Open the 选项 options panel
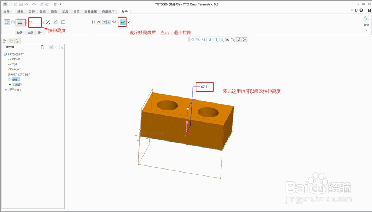Screen dimensions: 372x212 pos(30,33)
